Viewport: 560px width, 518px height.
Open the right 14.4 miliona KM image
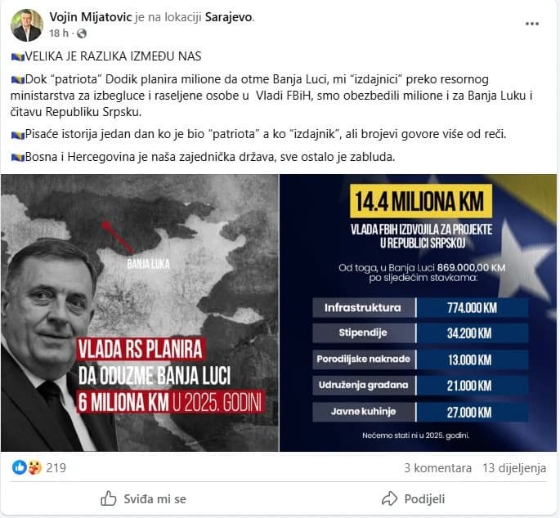pos(419,313)
